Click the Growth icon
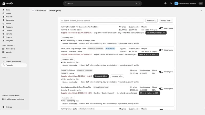 [3, 24]
